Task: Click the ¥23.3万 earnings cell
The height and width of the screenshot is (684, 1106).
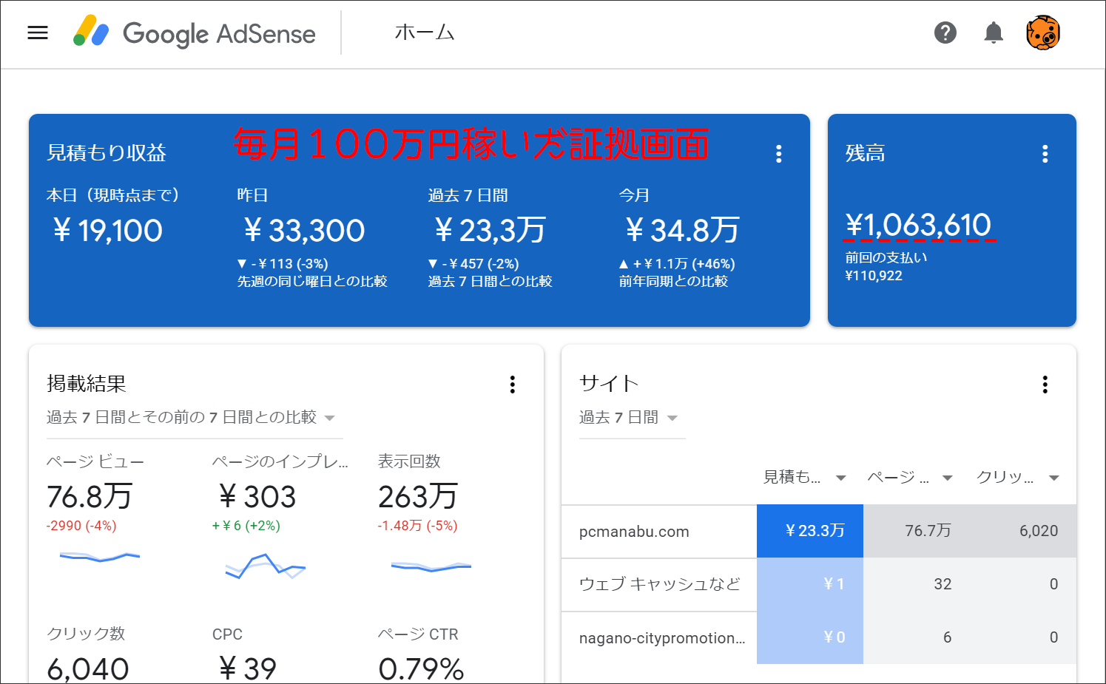Action: coord(810,531)
